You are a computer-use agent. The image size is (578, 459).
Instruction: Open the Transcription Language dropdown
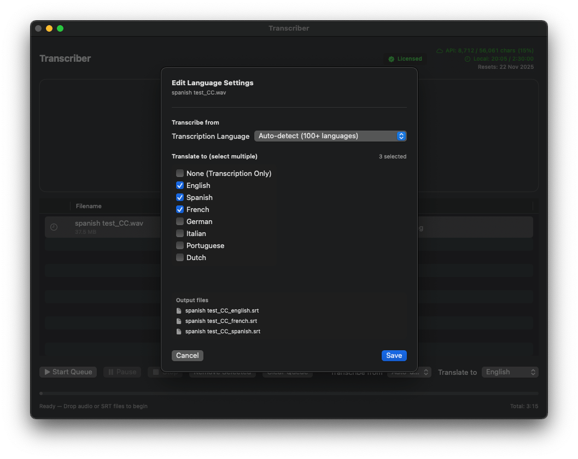(x=330, y=136)
